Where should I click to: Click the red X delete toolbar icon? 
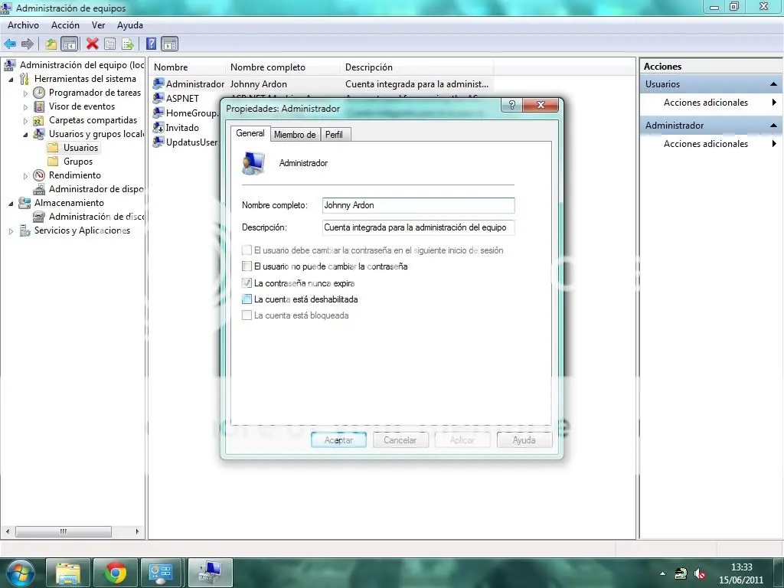coord(93,44)
